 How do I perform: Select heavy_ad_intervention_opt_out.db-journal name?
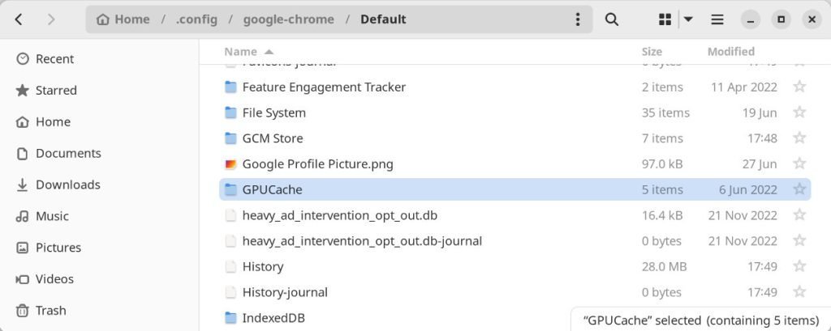362,240
